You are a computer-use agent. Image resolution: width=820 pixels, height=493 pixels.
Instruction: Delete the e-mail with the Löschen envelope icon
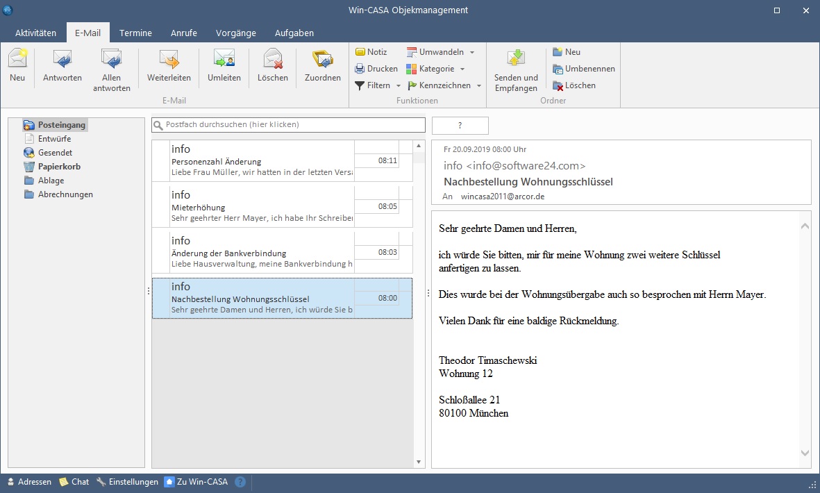click(272, 65)
